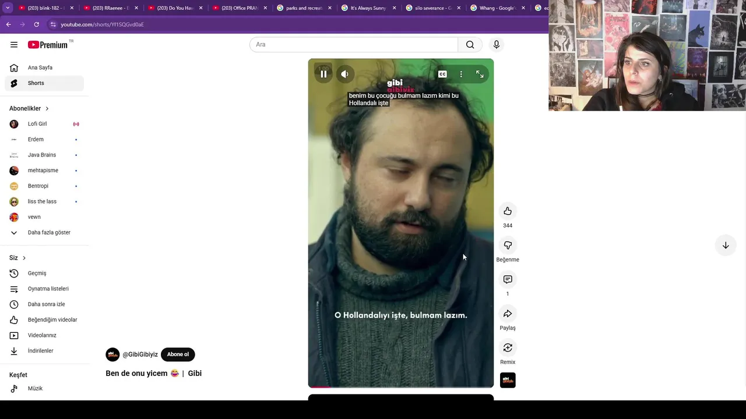Switch to the parks and recreation tab

click(304, 8)
